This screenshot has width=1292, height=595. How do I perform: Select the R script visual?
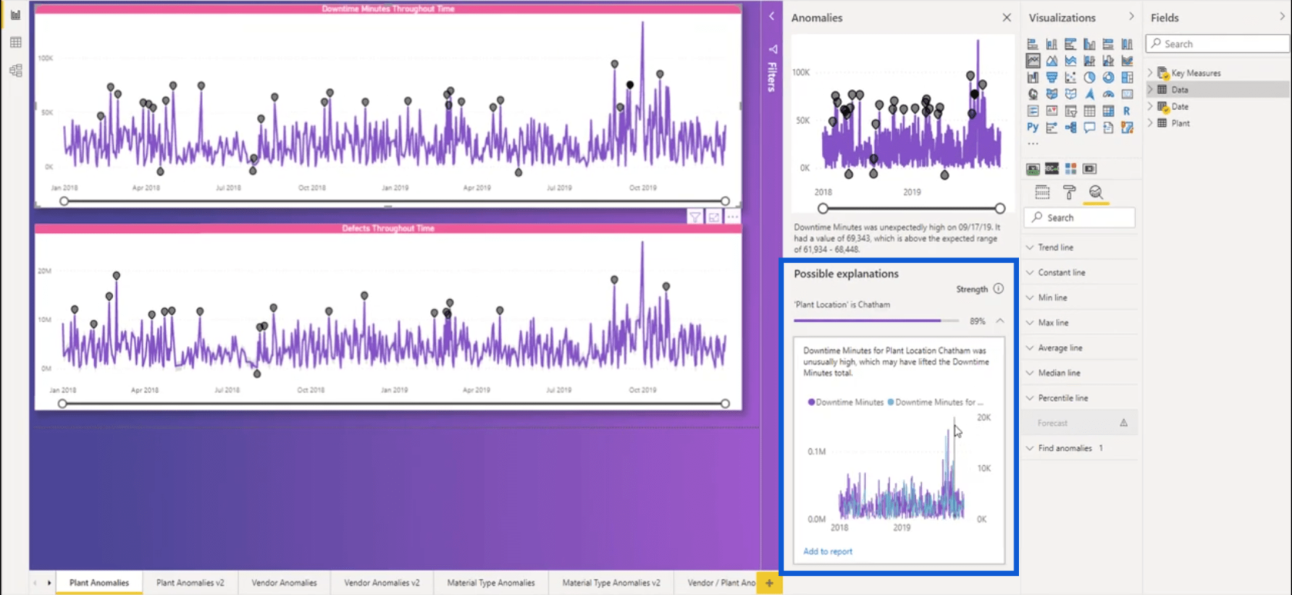click(1127, 111)
